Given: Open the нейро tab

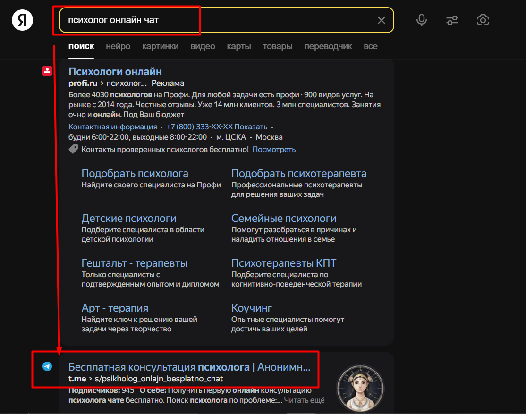Looking at the screenshot, I should coord(118,46).
